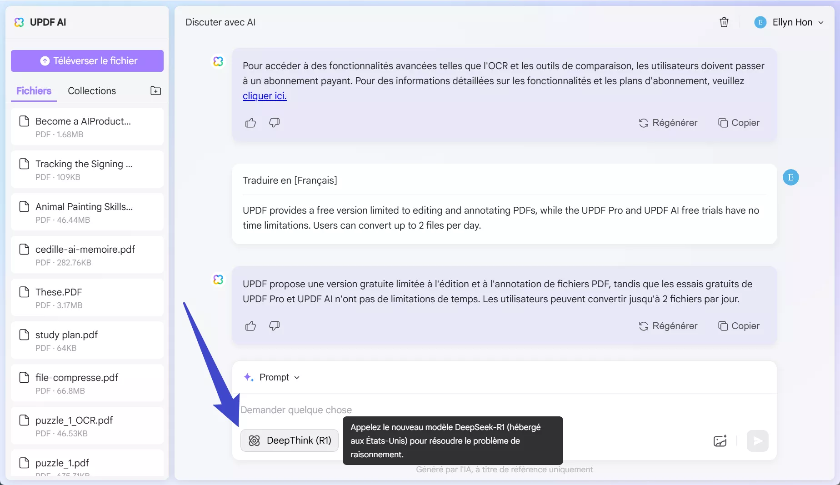
Task: Click the trash icon to clear chat
Action: point(724,22)
